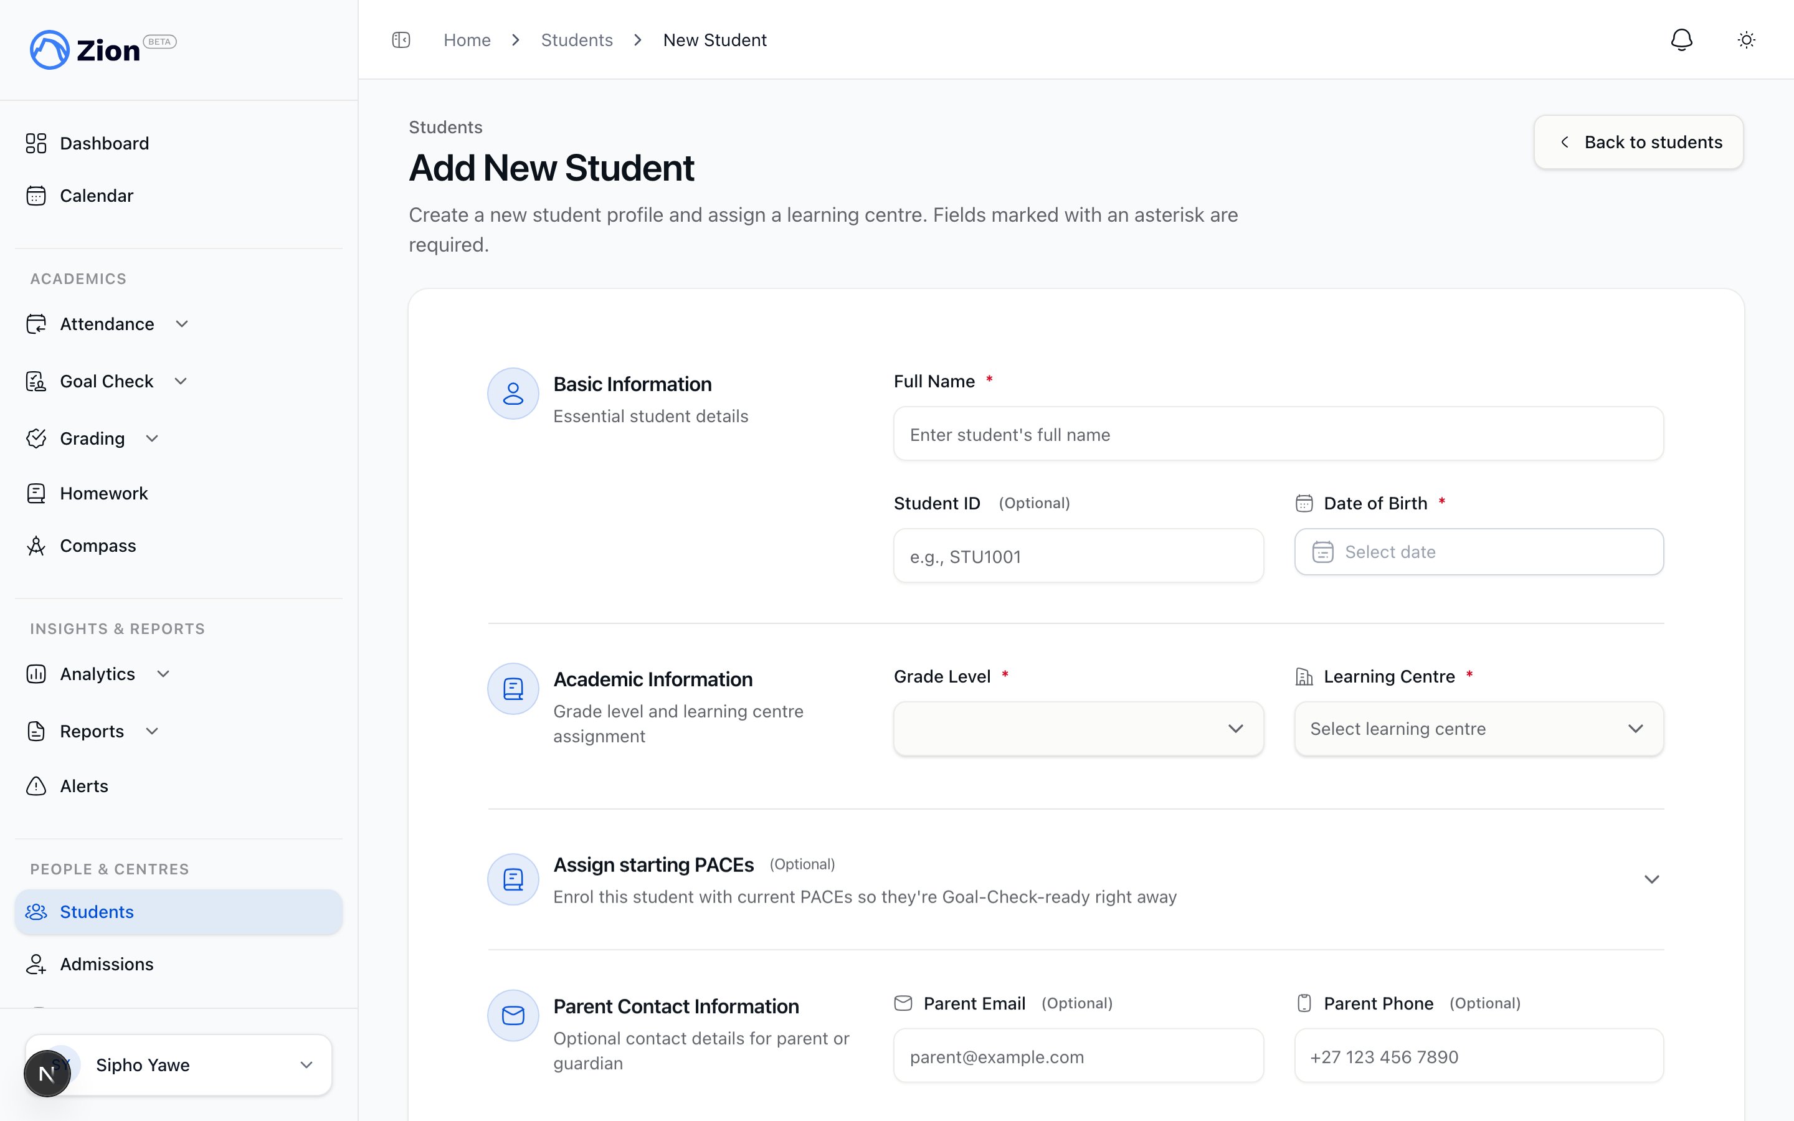Screen dimensions: 1794x1121
Task: Click the Parent Email label envelope icon
Action: click(x=903, y=1003)
